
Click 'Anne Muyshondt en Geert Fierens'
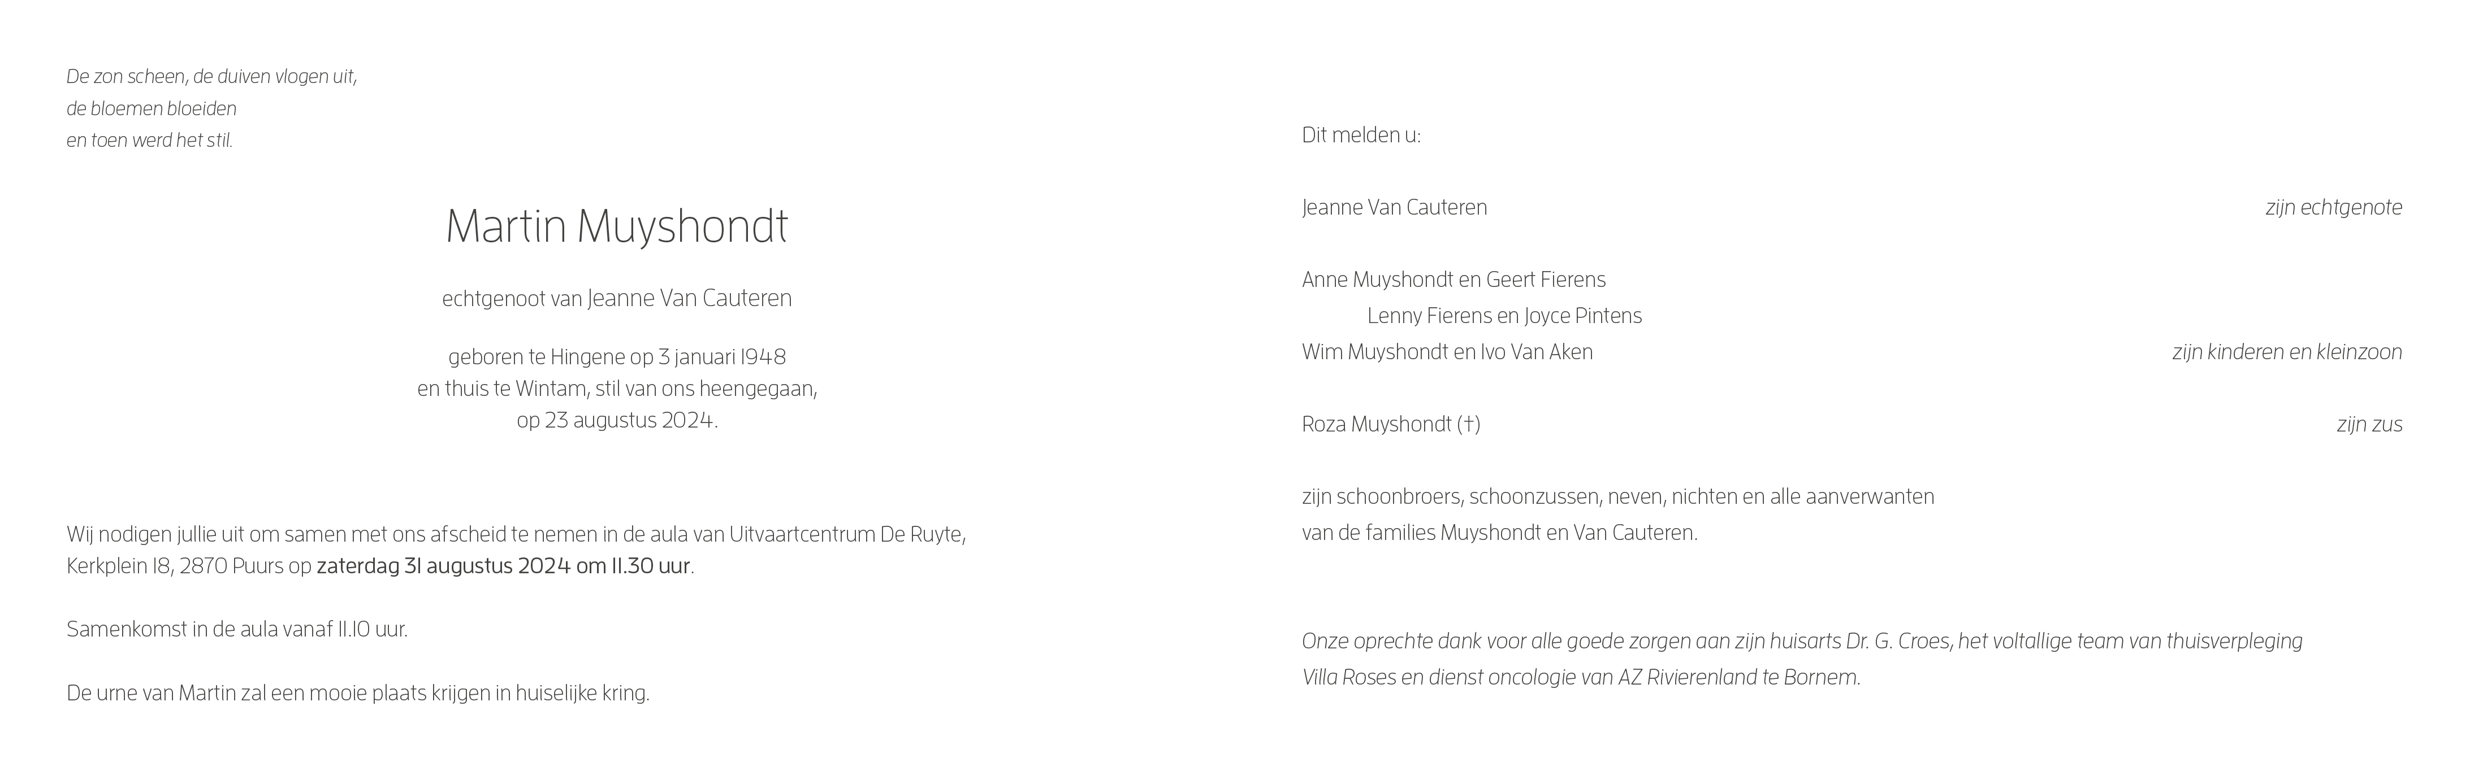click(1454, 280)
